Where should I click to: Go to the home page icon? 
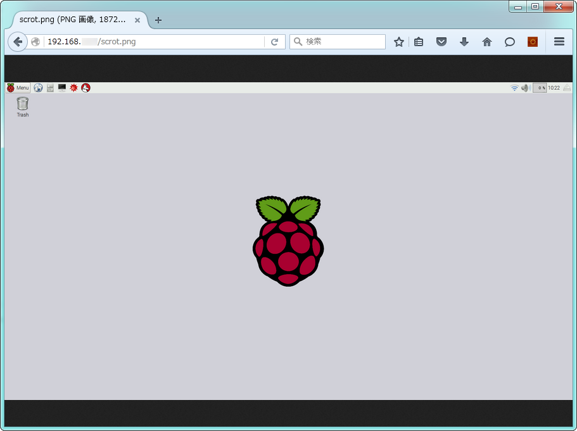(487, 42)
